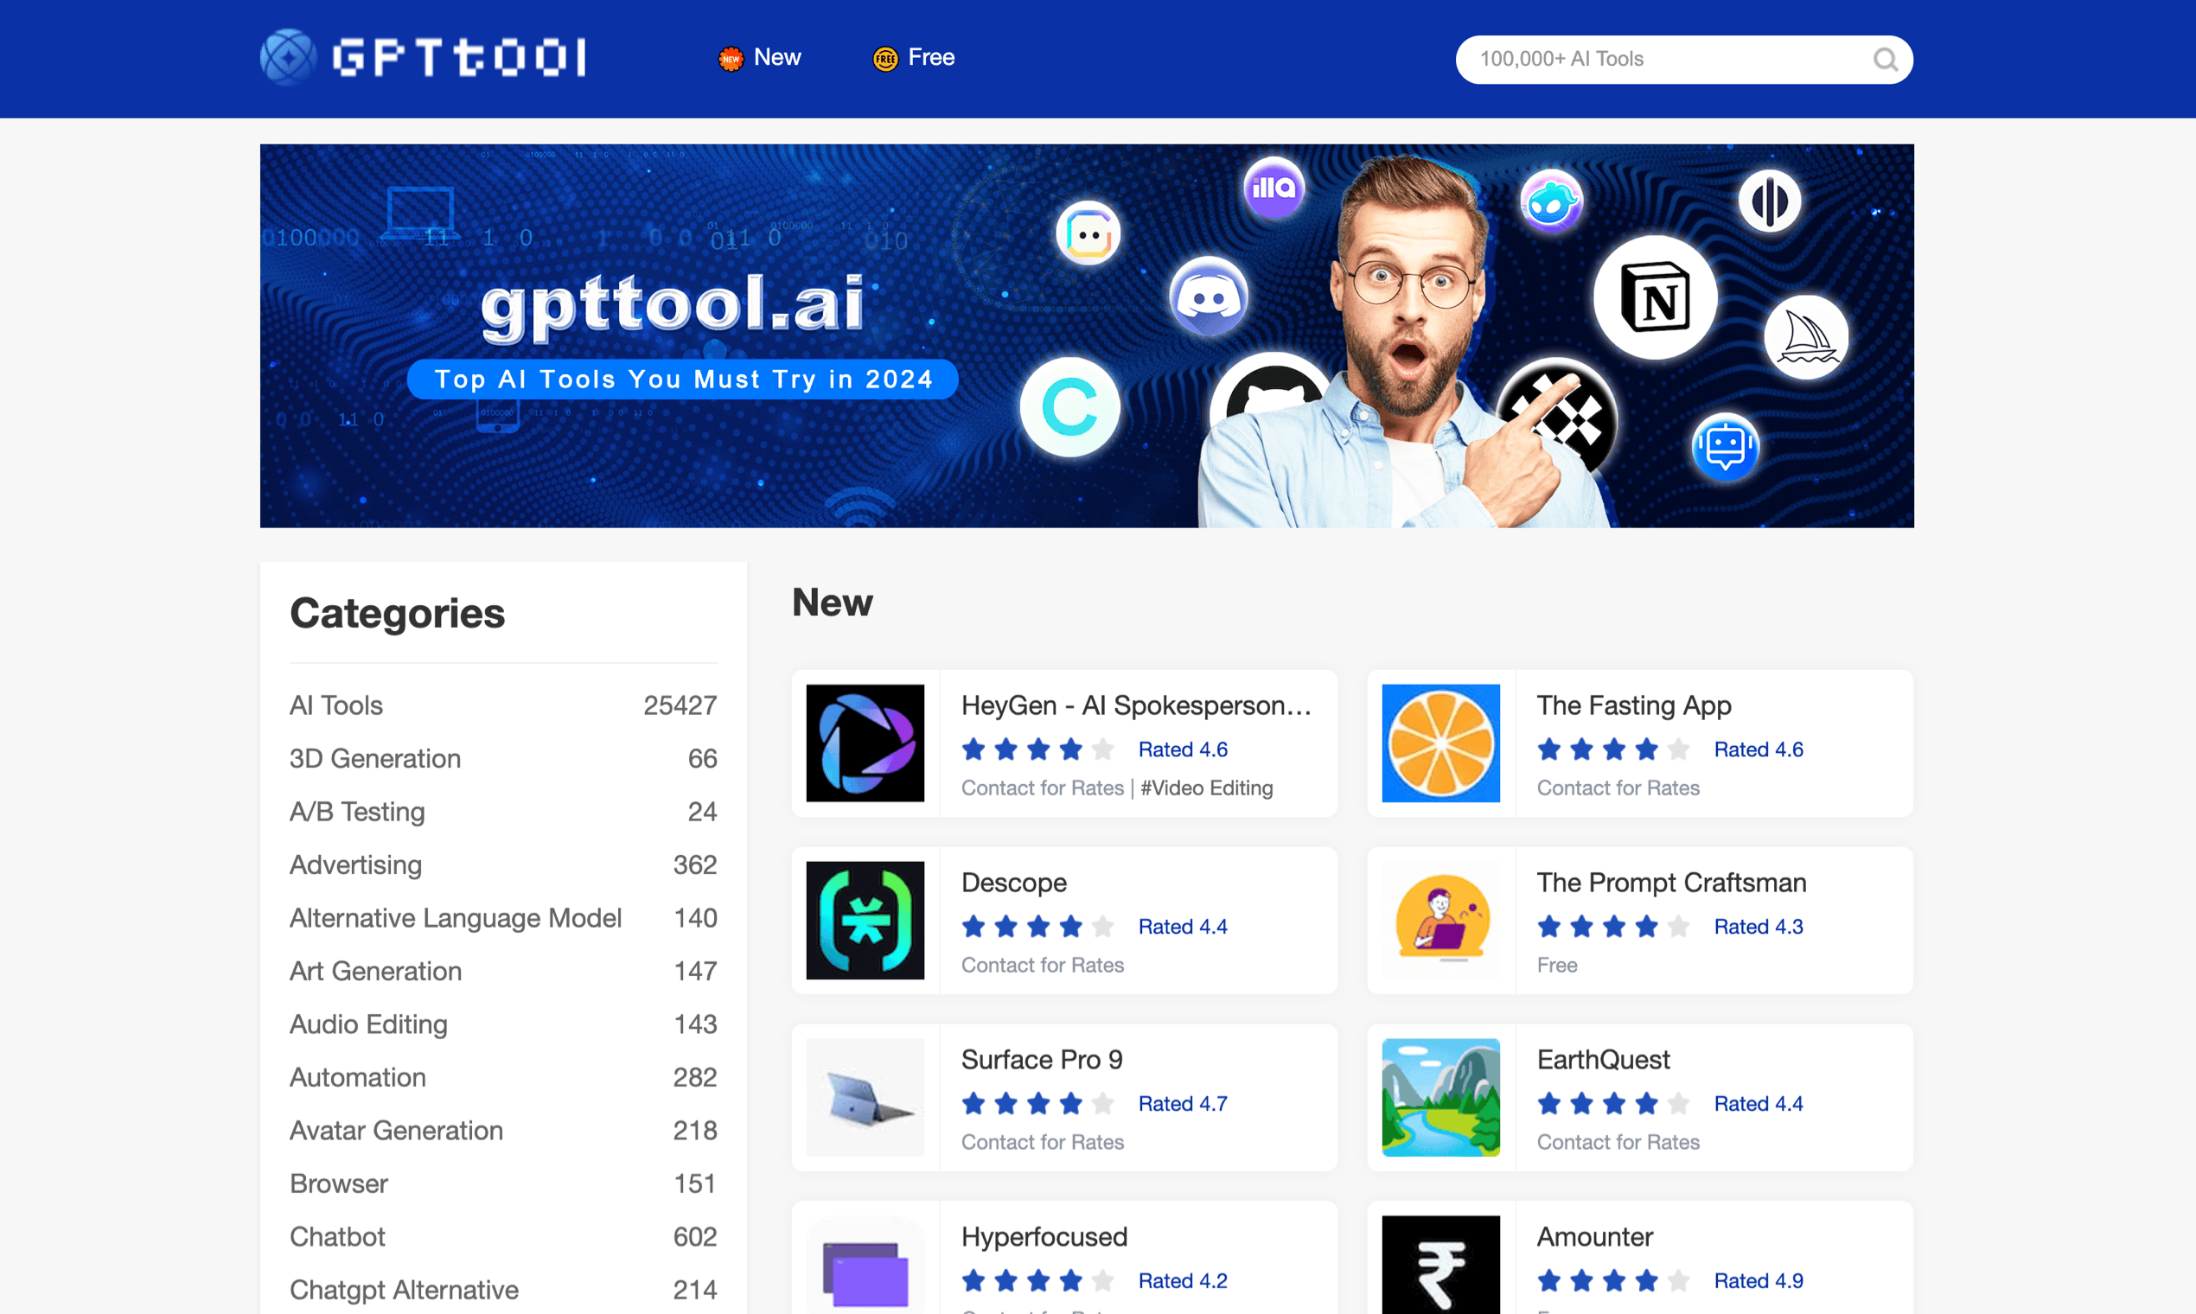Open the 3D Generation category
Viewport: 2196px width, 1314px height.
[x=374, y=758]
